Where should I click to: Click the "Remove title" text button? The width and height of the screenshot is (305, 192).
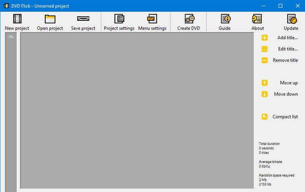coord(285,60)
